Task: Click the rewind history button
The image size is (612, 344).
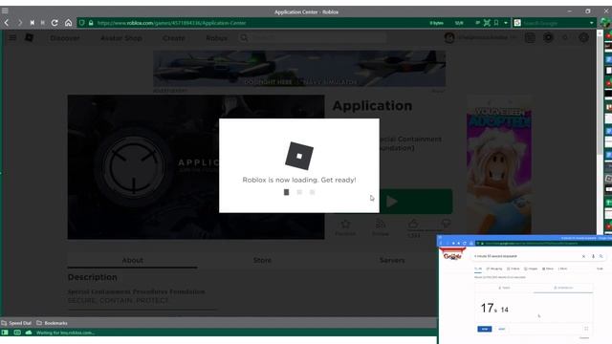Action: 32,23
